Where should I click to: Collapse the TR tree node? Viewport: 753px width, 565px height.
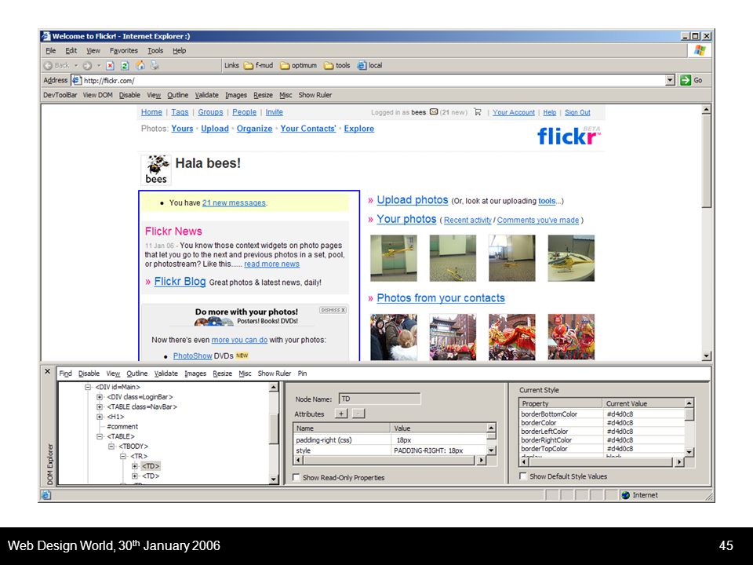(123, 457)
